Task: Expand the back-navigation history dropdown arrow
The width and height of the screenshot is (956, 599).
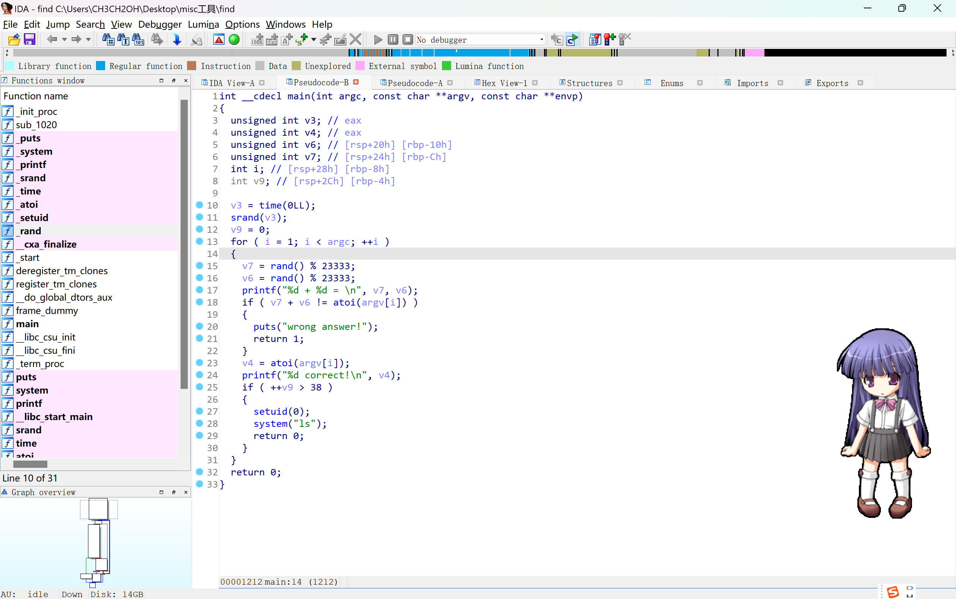Action: point(64,39)
